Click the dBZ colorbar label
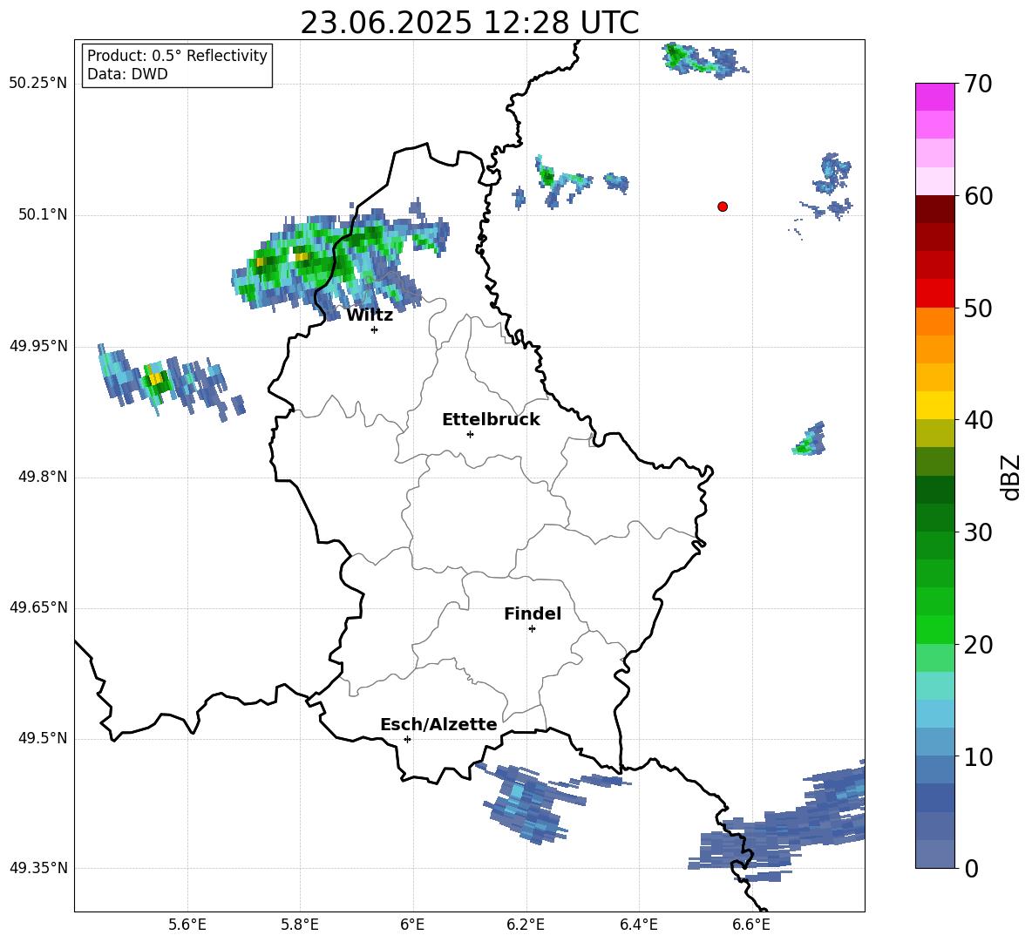Viewport: 1032px width, 942px height. click(1012, 477)
